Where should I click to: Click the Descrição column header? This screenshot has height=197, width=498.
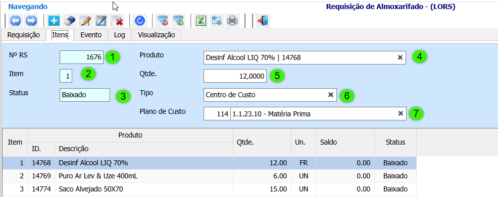144,149
